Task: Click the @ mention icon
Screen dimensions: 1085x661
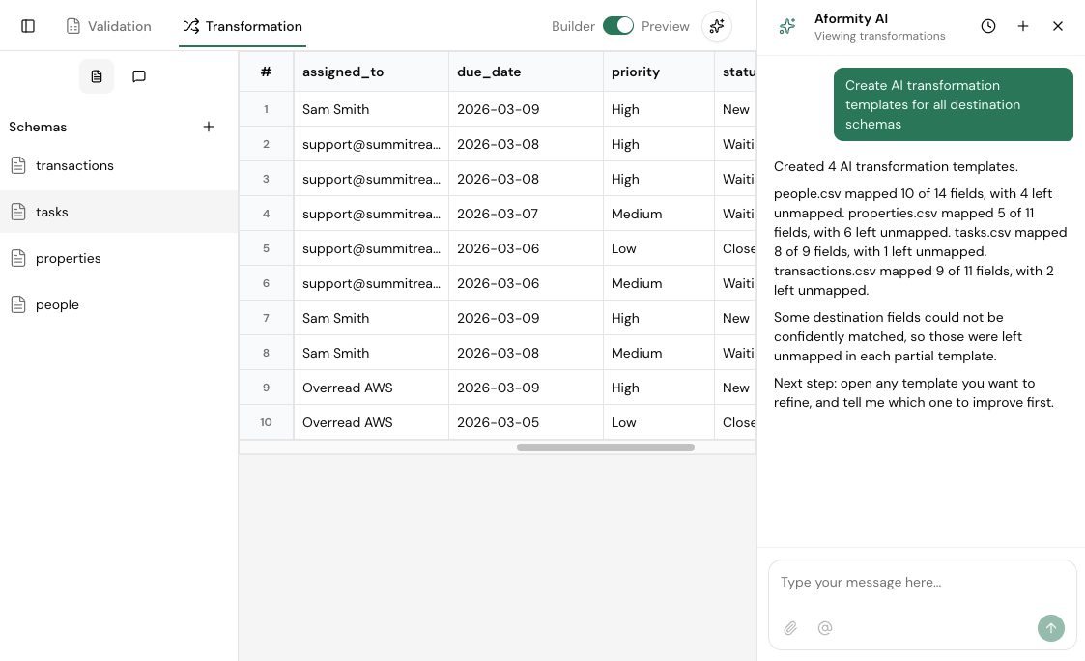Action: click(x=825, y=628)
